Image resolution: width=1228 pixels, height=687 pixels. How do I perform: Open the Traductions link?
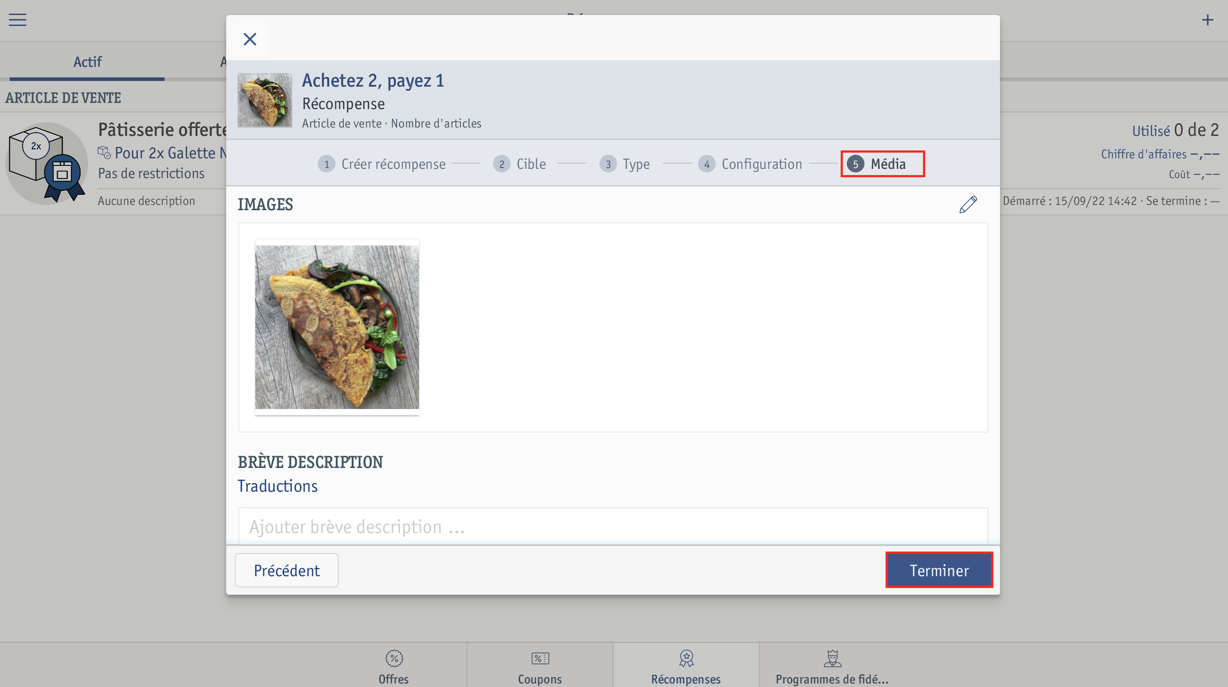pos(277,486)
